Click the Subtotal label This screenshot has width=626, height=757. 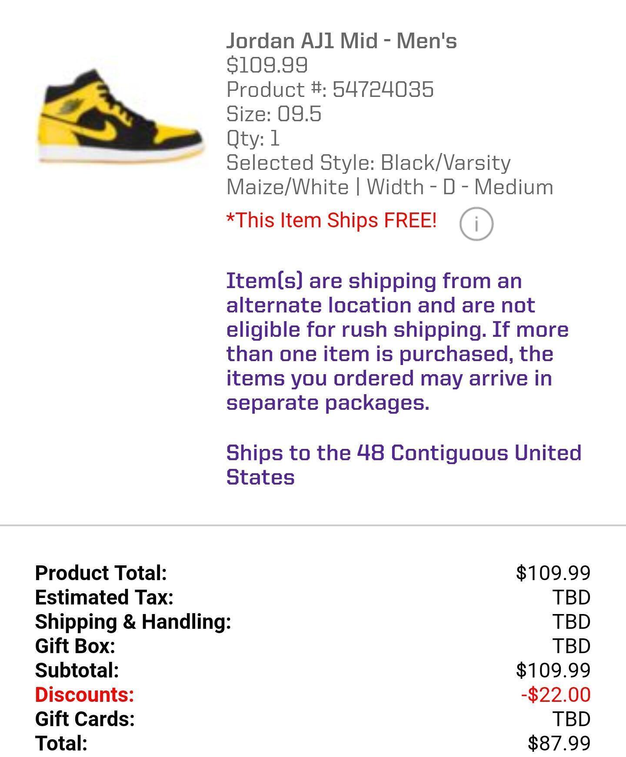point(77,670)
